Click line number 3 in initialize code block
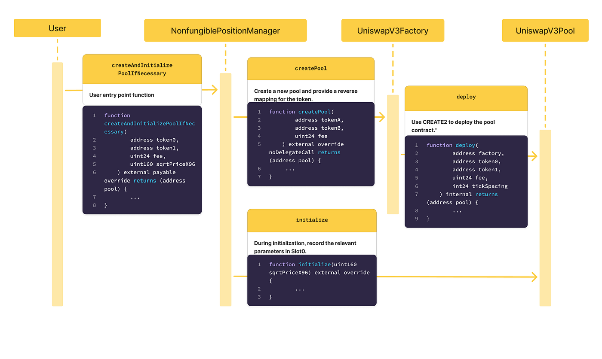The image size is (602, 359). click(x=259, y=297)
